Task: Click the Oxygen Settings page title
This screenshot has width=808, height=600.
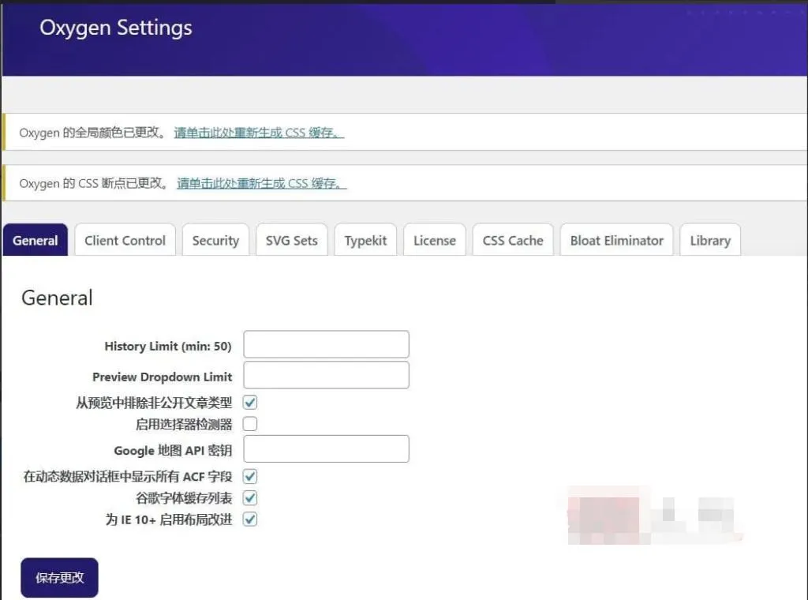Action: tap(116, 28)
